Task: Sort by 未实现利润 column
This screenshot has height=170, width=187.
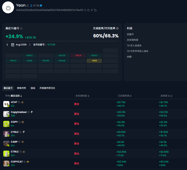Action: (x=82, y=96)
